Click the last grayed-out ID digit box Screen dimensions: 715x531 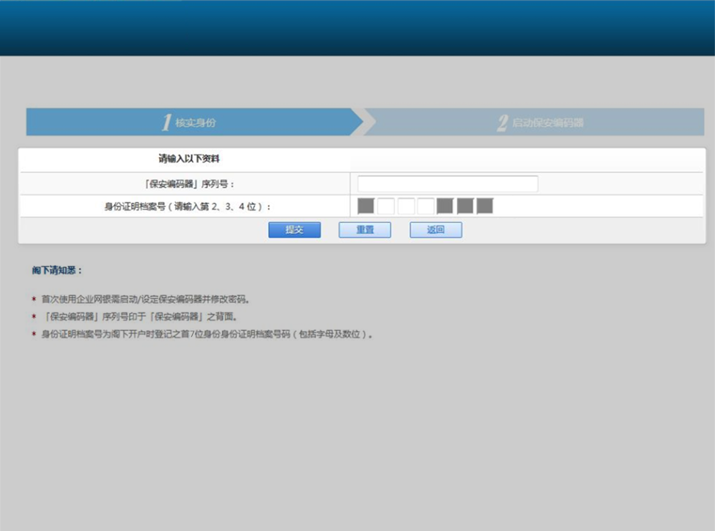(485, 206)
